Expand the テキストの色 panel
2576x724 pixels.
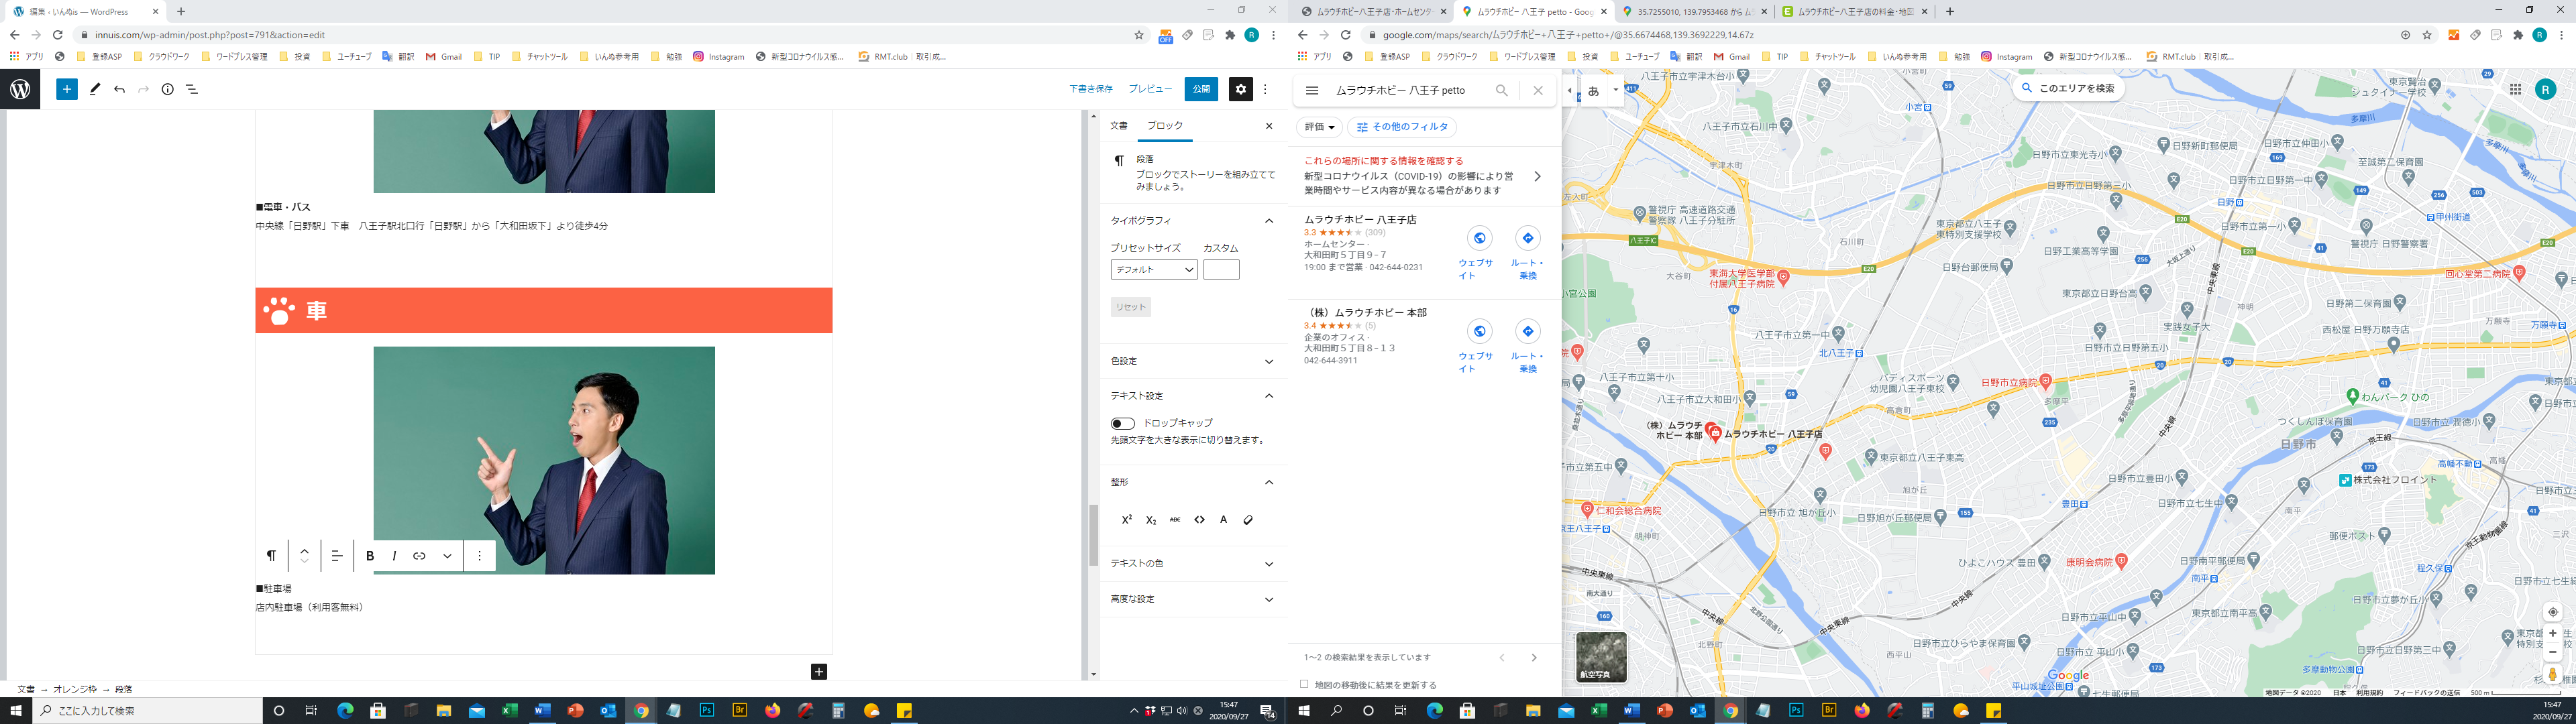click(x=1269, y=564)
